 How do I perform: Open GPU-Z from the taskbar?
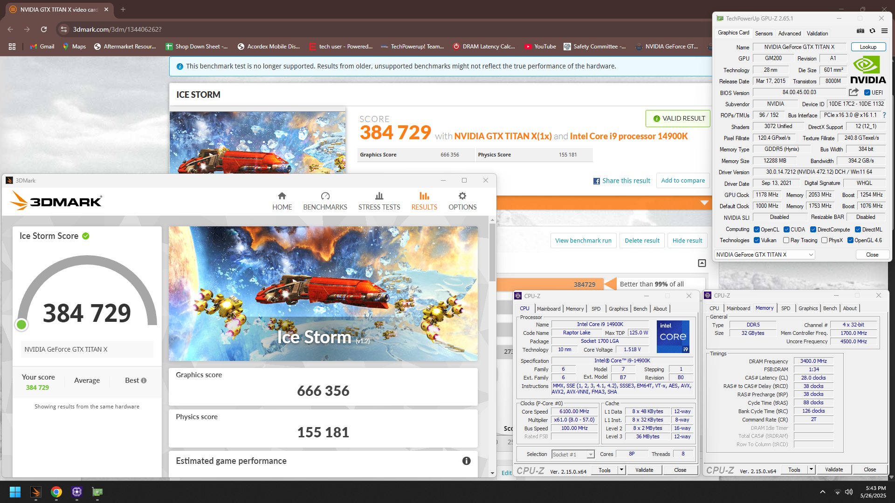click(97, 492)
